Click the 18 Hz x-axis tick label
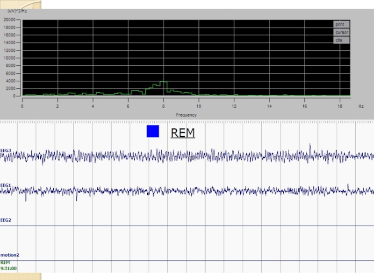The height and width of the screenshot is (280, 374). (340, 106)
